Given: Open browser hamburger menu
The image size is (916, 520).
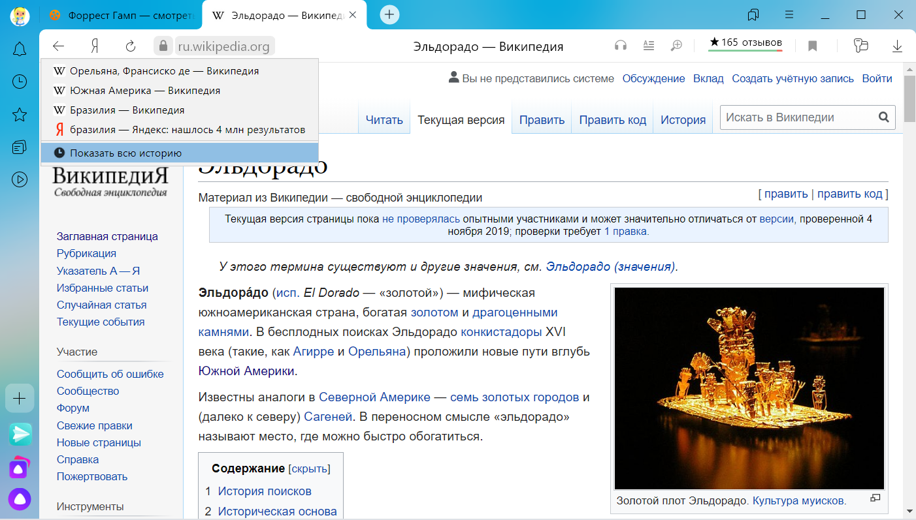Looking at the screenshot, I should click(789, 14).
